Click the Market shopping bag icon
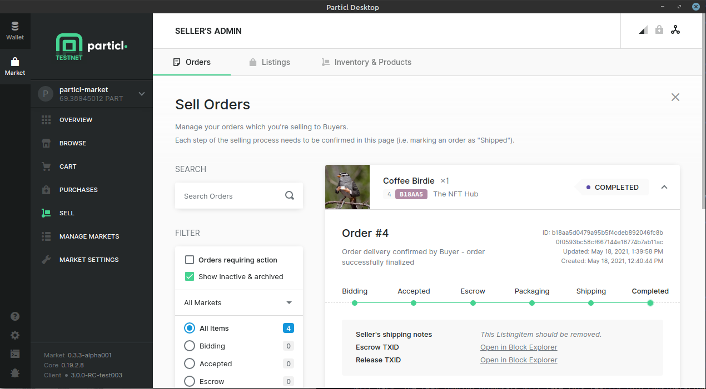Image resolution: width=706 pixels, height=389 pixels. (x=15, y=62)
